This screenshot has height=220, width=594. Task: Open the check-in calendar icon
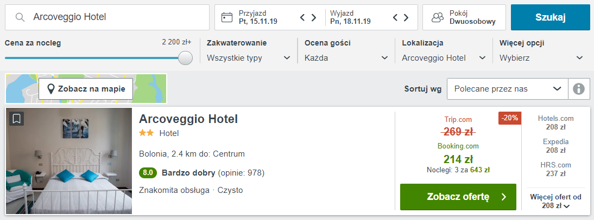point(226,17)
